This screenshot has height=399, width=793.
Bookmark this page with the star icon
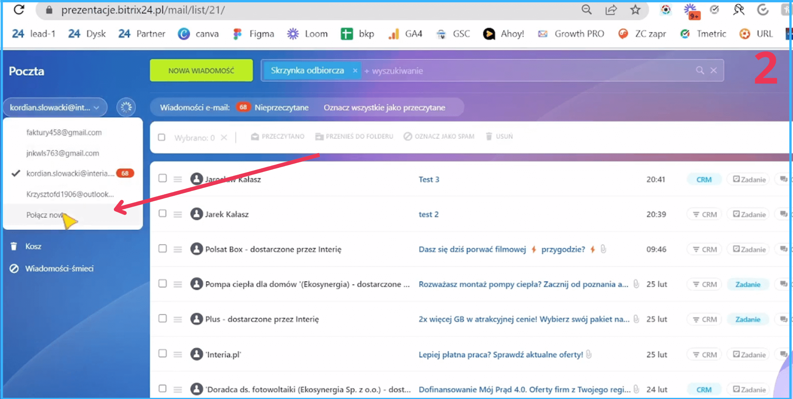tap(635, 10)
